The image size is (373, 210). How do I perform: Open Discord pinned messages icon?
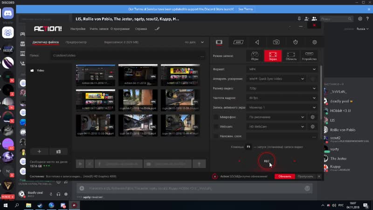pos(299,19)
